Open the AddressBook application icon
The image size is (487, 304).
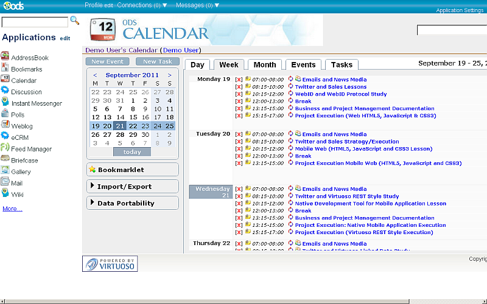(x=5, y=57)
